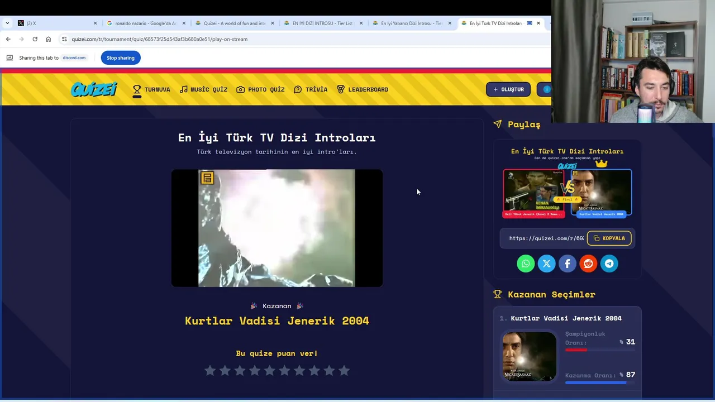Share on Facebook
Image resolution: width=715 pixels, height=402 pixels.
tap(568, 264)
